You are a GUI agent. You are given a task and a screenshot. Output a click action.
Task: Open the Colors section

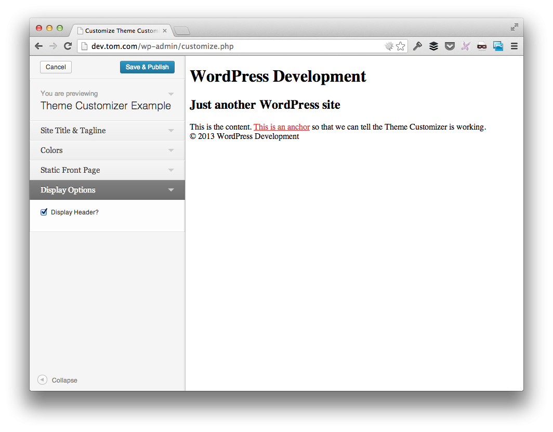pos(107,150)
